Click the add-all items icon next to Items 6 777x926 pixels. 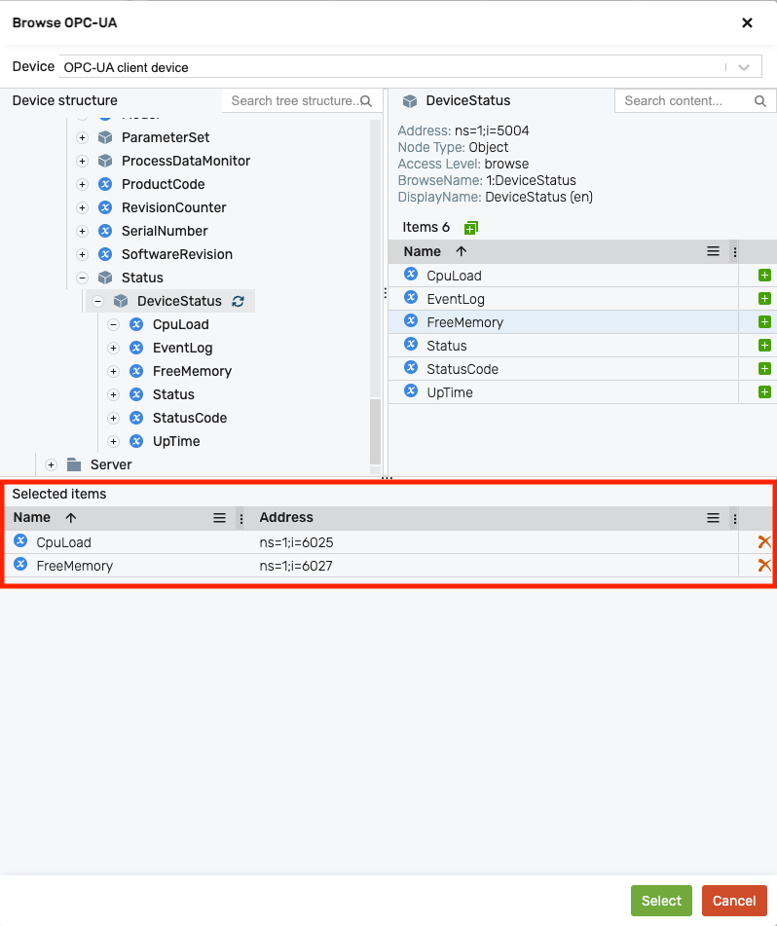471,226
